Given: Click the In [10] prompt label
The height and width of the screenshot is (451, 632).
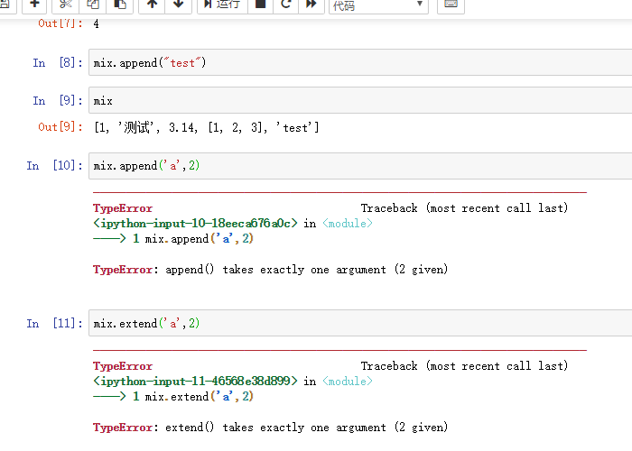Looking at the screenshot, I should pos(54,165).
